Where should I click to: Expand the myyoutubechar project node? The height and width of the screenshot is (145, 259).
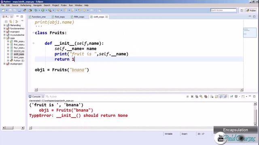pos(4,35)
